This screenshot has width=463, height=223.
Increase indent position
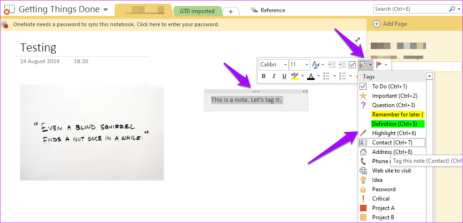342,65
